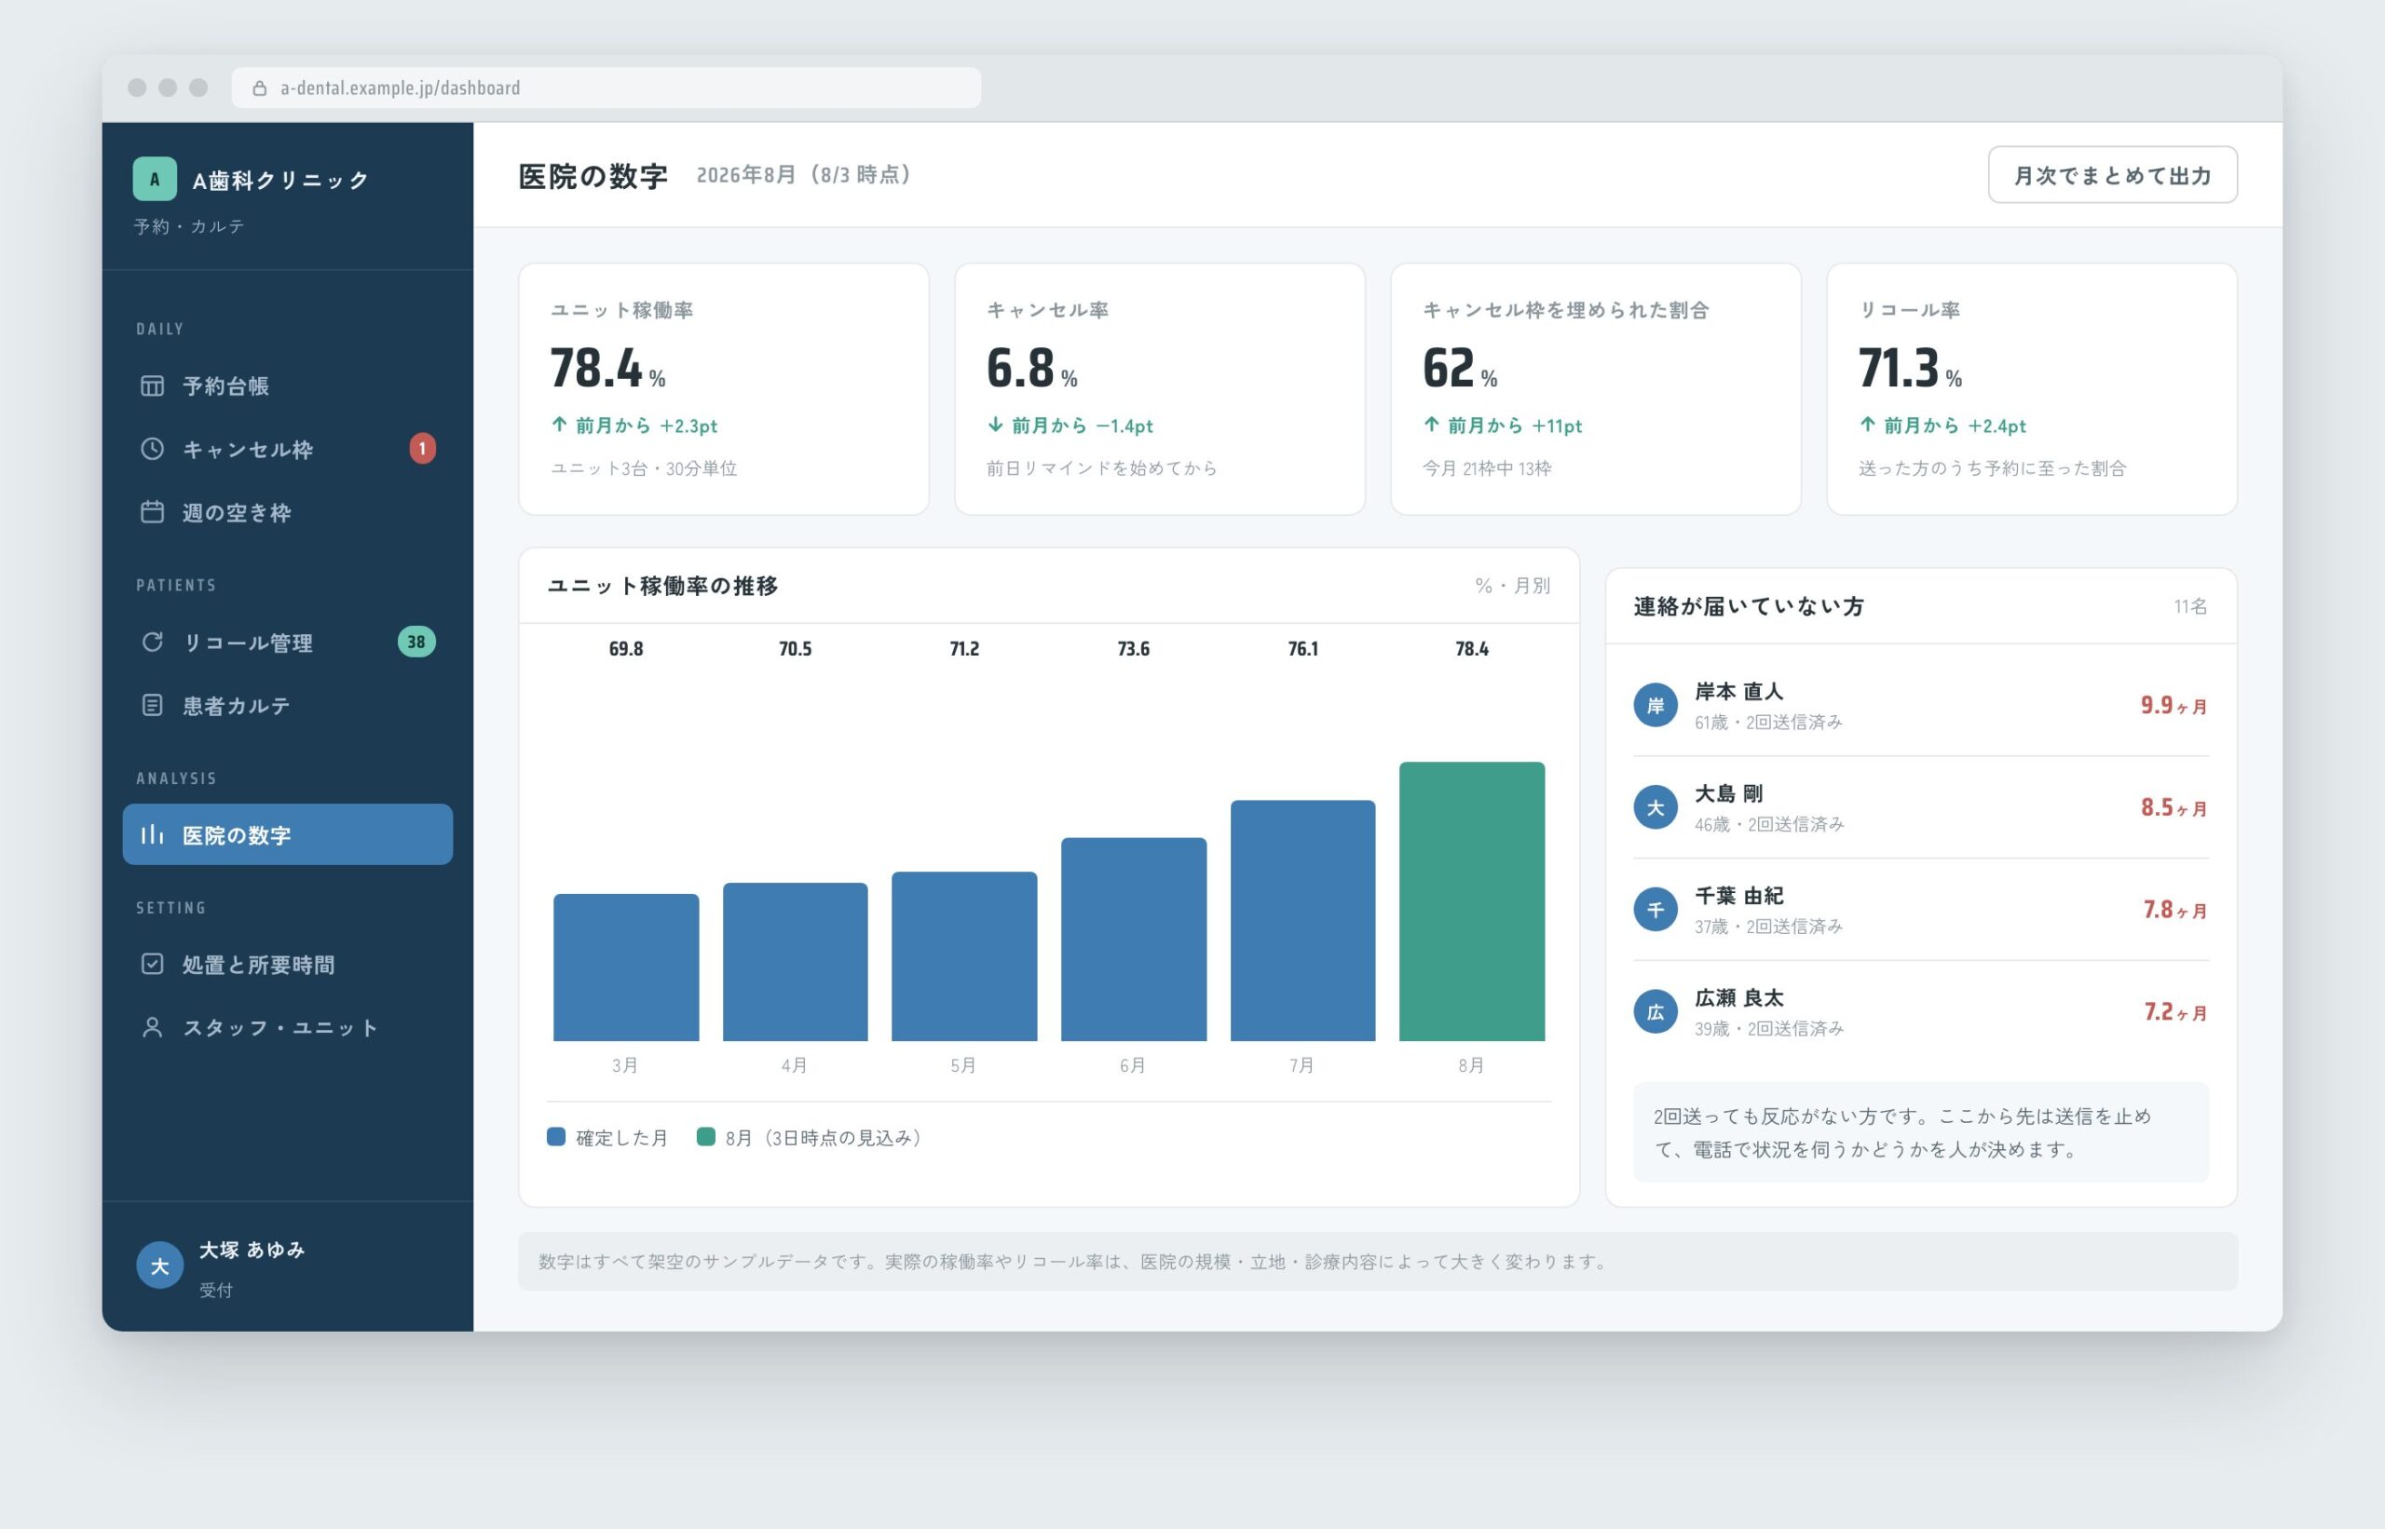The height and width of the screenshot is (1529, 2385).
Task: Click the red badge on キャンセル枠
Action: click(422, 449)
